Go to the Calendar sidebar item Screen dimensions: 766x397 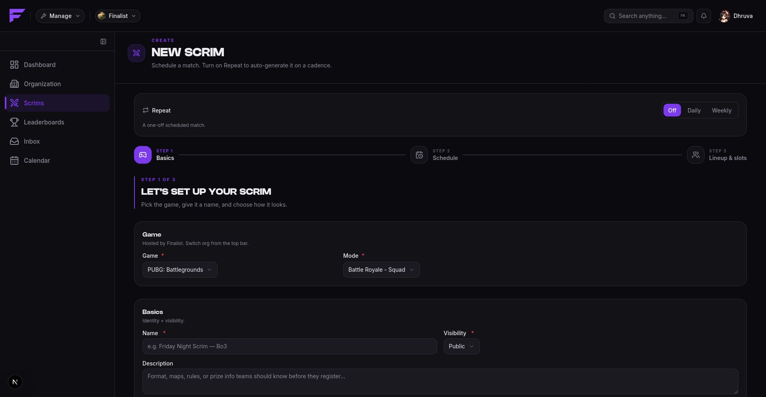coord(57,160)
